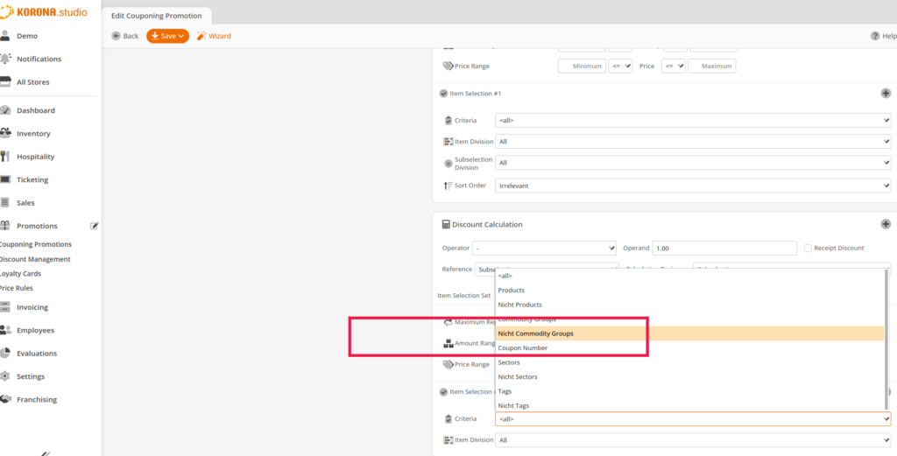Click the Wizard wand icon

201,36
